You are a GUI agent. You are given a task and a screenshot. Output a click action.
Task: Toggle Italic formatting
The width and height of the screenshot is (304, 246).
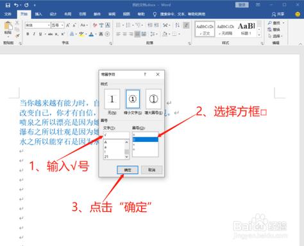click(34, 34)
